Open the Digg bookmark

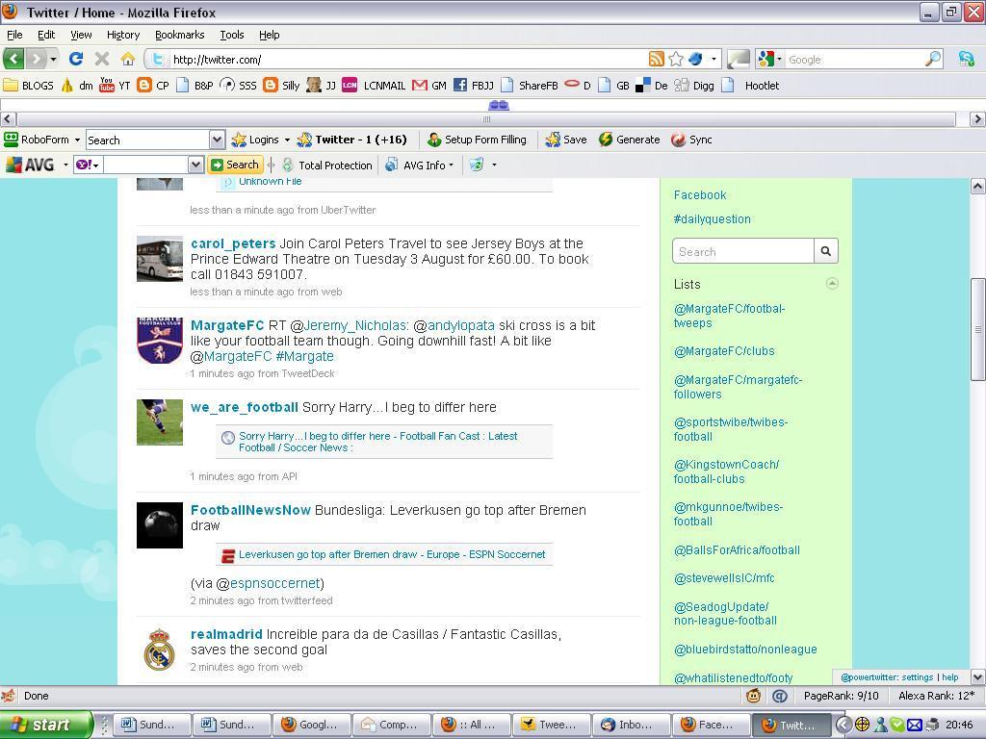(694, 85)
